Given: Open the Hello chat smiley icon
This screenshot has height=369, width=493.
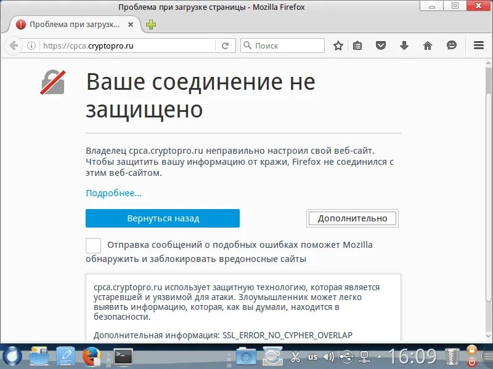Looking at the screenshot, I should pos(452,46).
